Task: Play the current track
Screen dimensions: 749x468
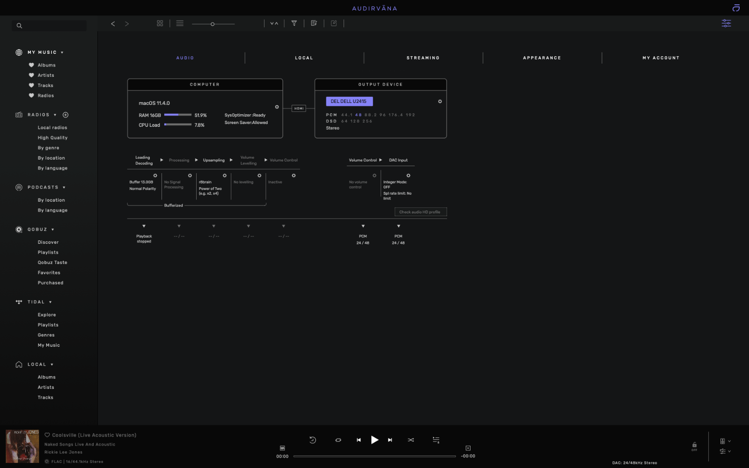Action: click(x=374, y=440)
